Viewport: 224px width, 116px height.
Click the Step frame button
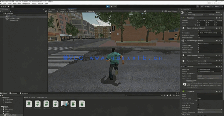coord(115,6)
